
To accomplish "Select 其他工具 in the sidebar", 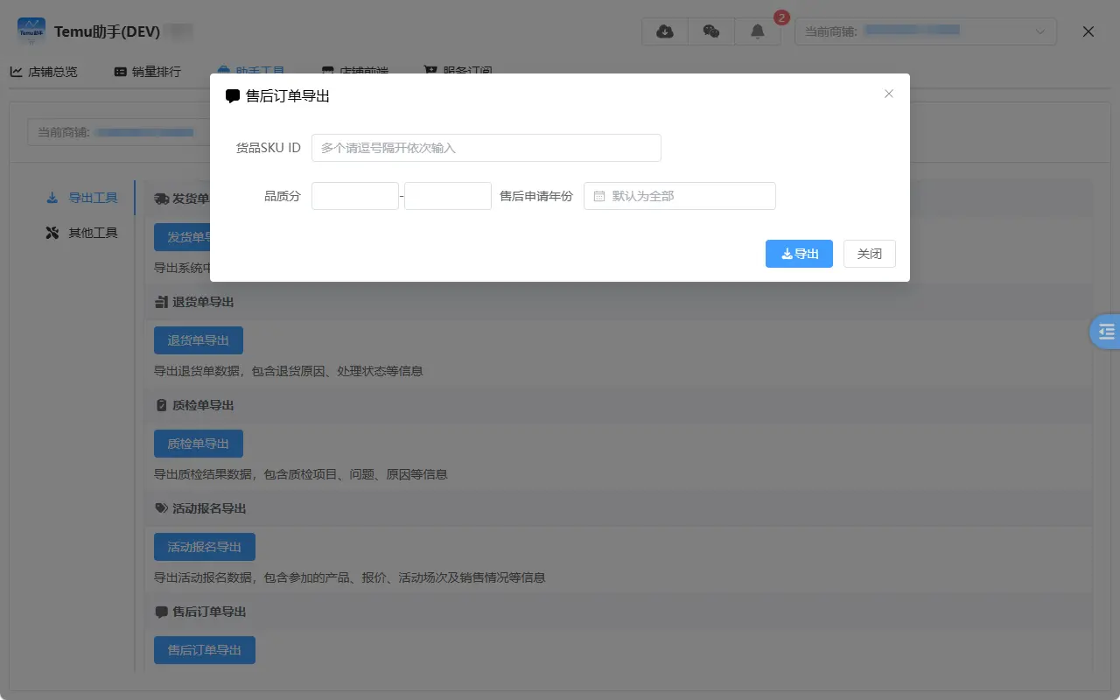I will pyautogui.click(x=83, y=232).
